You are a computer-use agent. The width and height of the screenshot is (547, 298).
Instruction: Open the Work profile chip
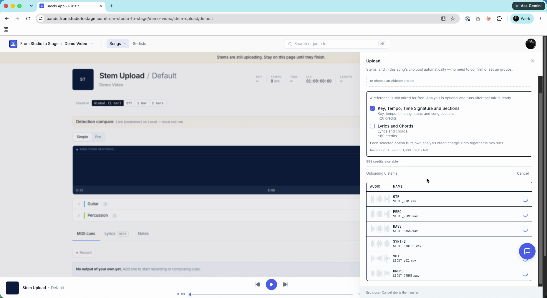tap(522, 19)
